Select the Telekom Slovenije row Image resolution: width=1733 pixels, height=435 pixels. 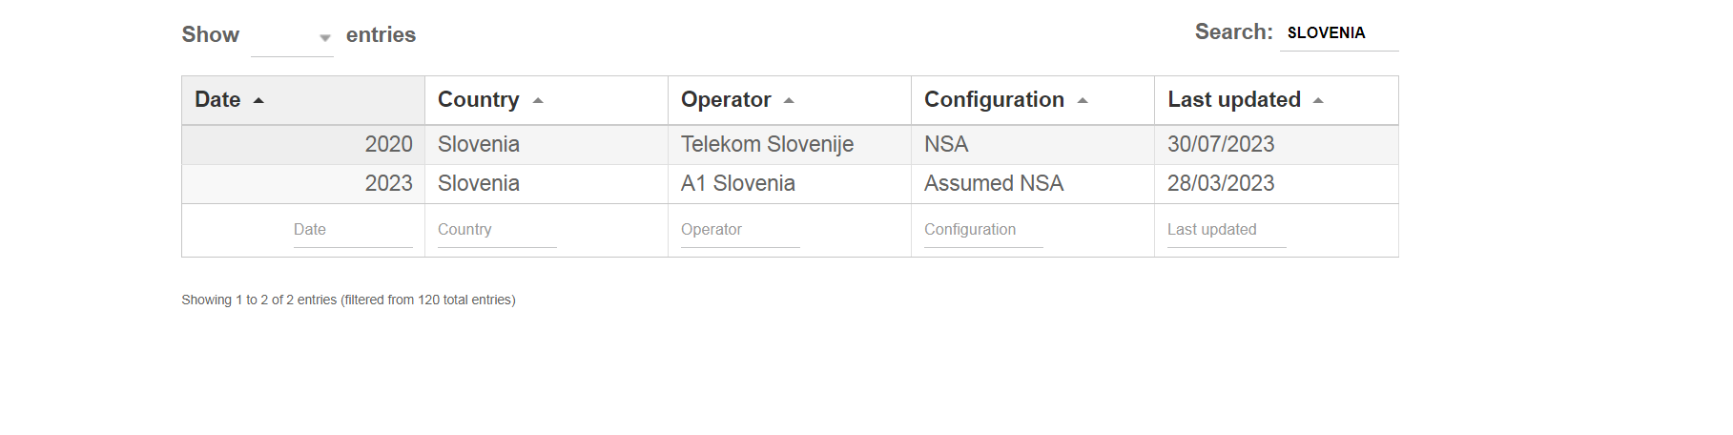(790, 145)
